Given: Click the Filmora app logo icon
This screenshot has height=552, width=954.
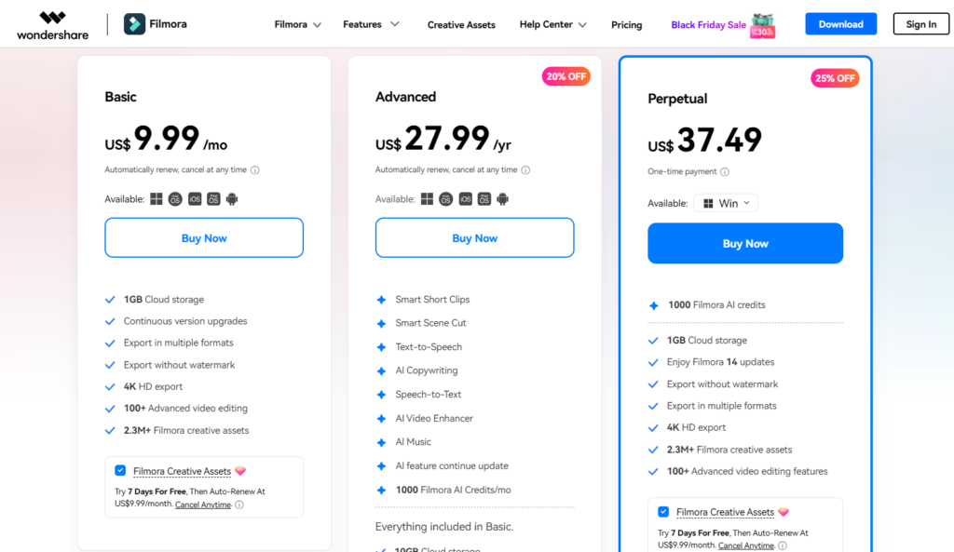Looking at the screenshot, I should (x=134, y=24).
